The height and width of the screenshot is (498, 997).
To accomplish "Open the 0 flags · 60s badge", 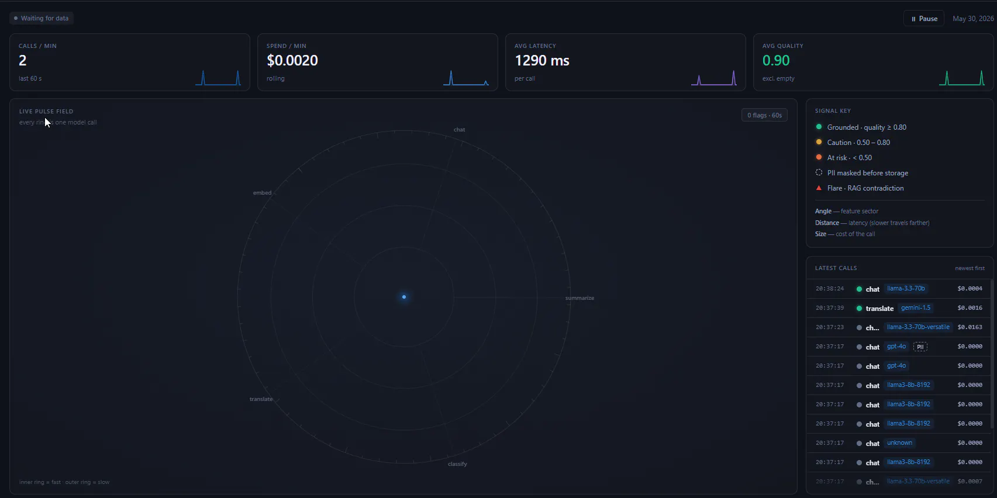I will pyautogui.click(x=764, y=115).
